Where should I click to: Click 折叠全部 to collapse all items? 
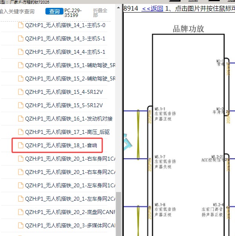tap(100, 13)
